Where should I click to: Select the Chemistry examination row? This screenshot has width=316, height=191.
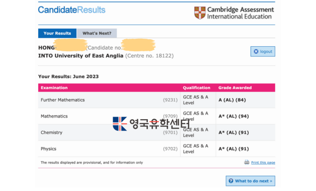tap(156, 132)
